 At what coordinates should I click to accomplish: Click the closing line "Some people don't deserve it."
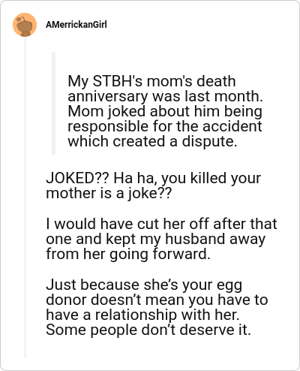coord(148,330)
